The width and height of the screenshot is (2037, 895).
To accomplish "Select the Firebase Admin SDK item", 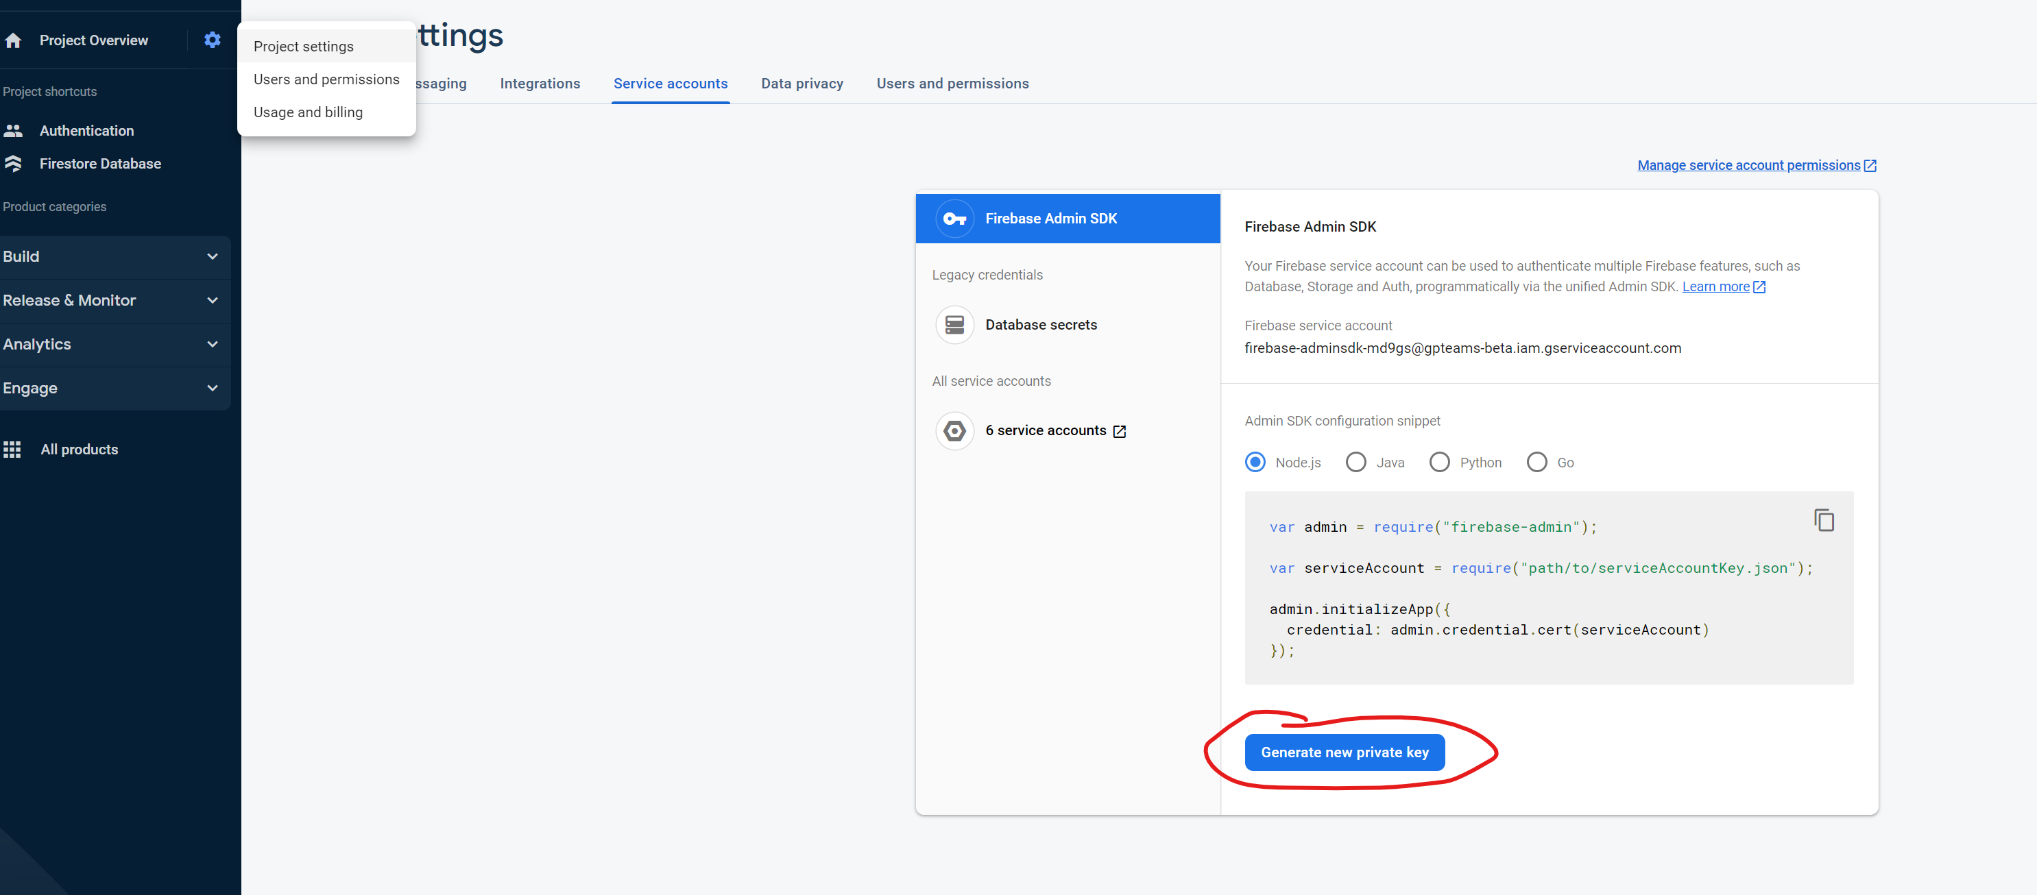I will tap(1068, 218).
